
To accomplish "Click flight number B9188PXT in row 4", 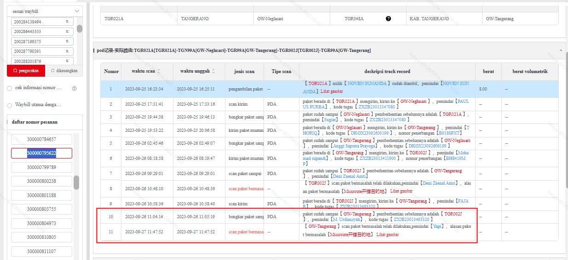I will [450, 133].
